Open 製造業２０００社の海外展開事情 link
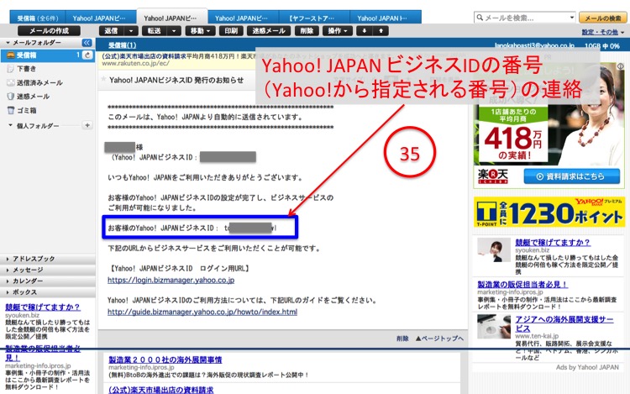 [x=165, y=360]
